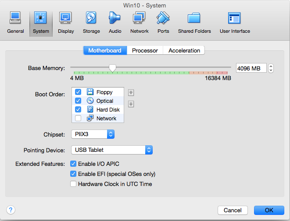This screenshot has width=290, height=221.
Task: Move boot item down with arrow
Action: [x=131, y=104]
